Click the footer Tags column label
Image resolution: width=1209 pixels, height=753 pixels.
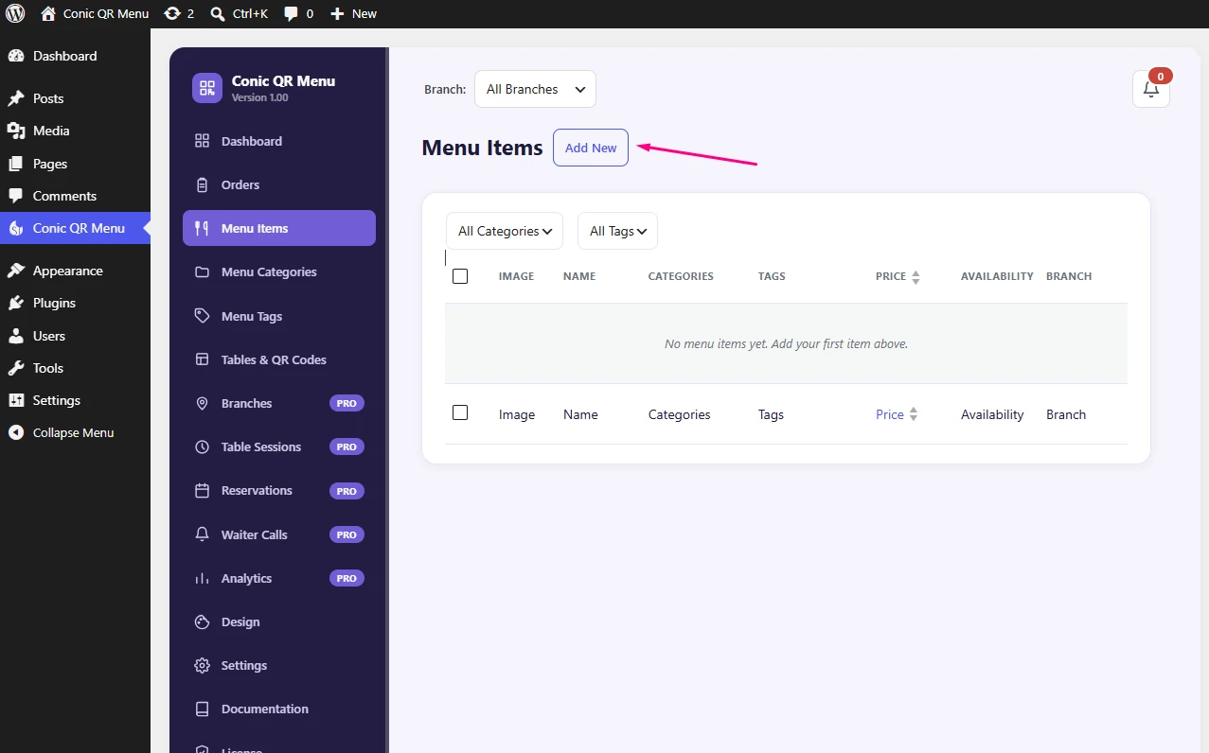[x=771, y=414]
